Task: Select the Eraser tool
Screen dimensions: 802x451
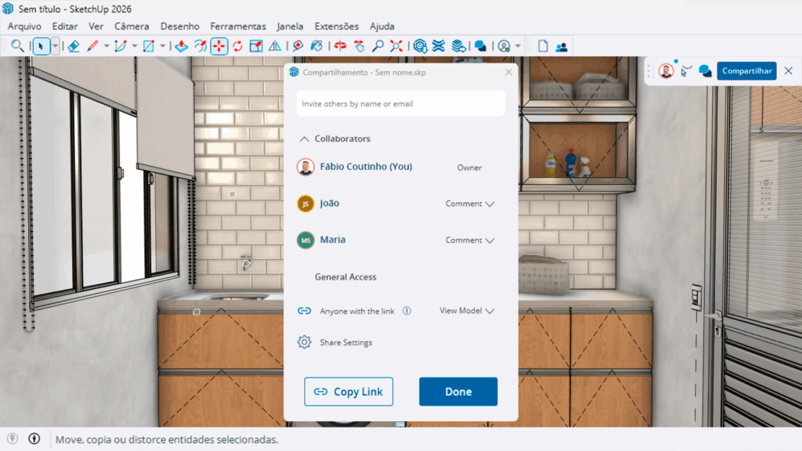Action: coord(74,46)
